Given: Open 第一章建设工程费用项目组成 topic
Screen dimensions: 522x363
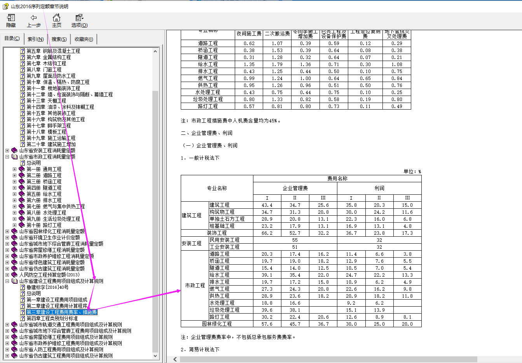Looking at the screenshot, I should [57, 300].
